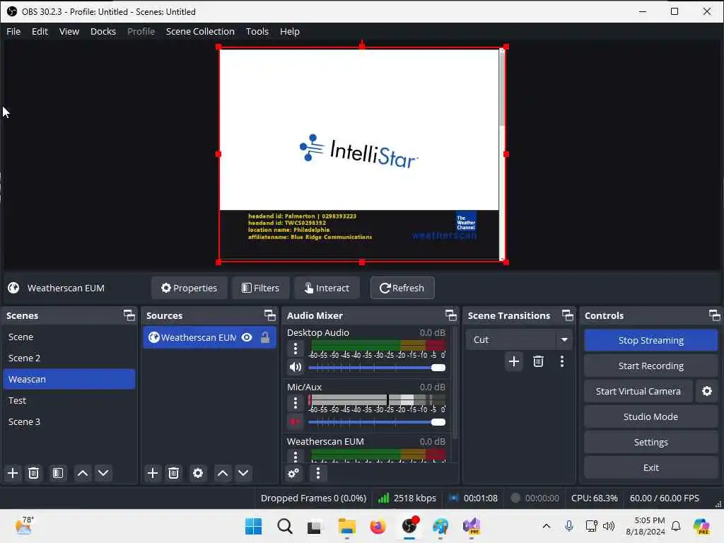Click the IntelliStar preview canvas
The width and height of the screenshot is (724, 543).
click(362, 154)
